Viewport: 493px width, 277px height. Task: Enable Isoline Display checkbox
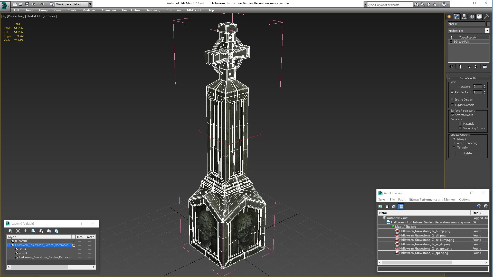pos(452,100)
